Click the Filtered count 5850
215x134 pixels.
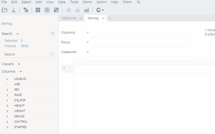point(24,46)
